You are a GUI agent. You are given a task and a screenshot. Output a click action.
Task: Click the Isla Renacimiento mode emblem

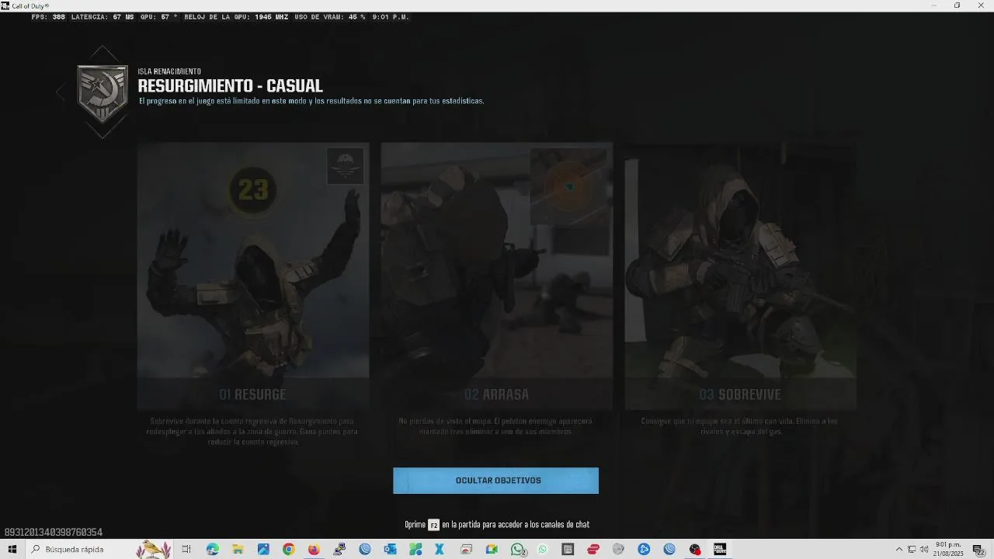[103, 93]
